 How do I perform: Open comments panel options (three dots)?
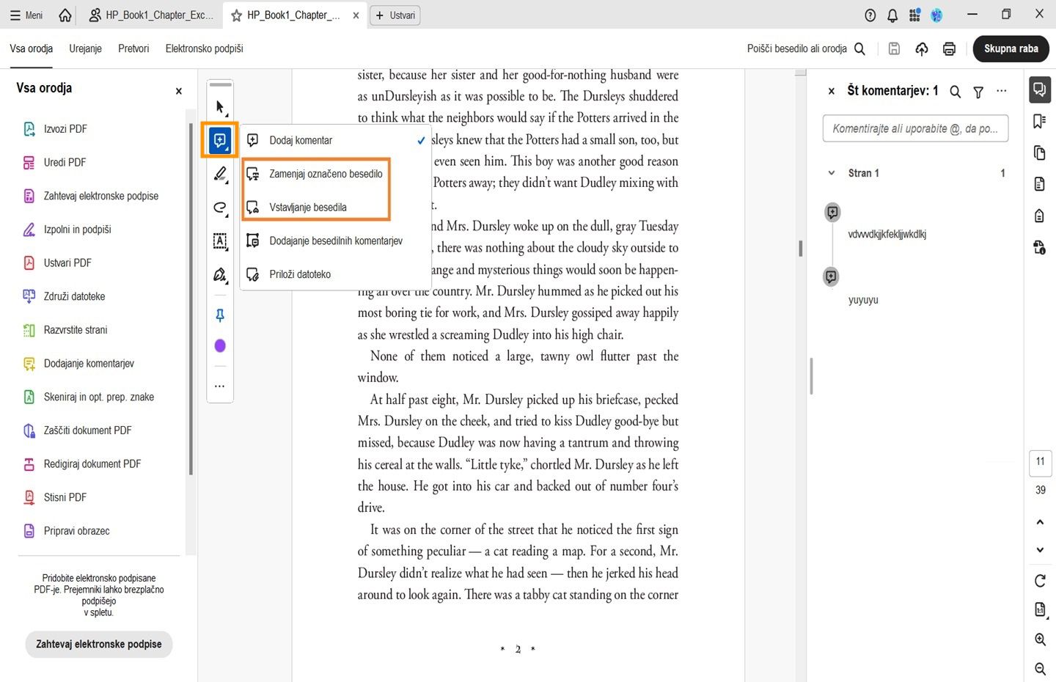pos(1002,91)
